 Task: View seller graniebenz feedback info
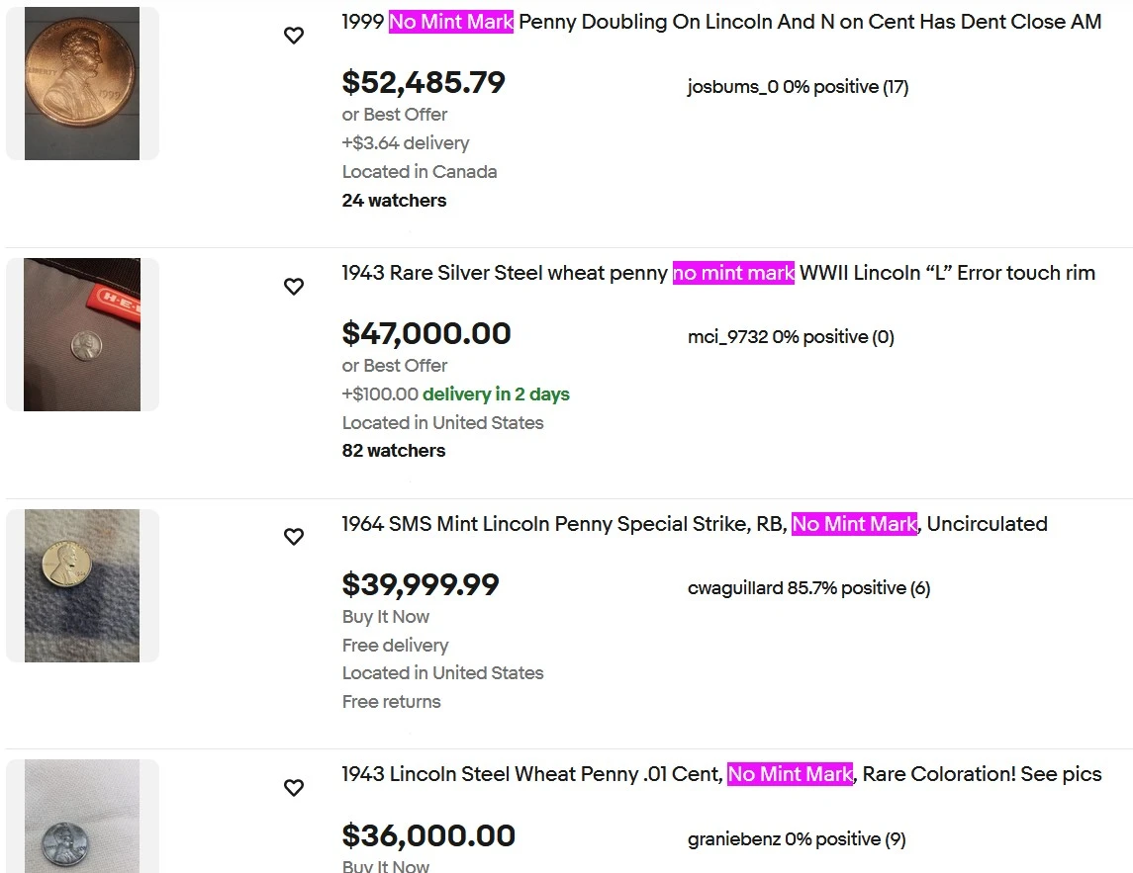[x=797, y=839]
